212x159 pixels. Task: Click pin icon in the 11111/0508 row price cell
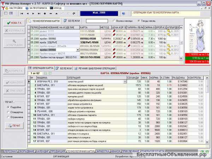pos(114,31)
